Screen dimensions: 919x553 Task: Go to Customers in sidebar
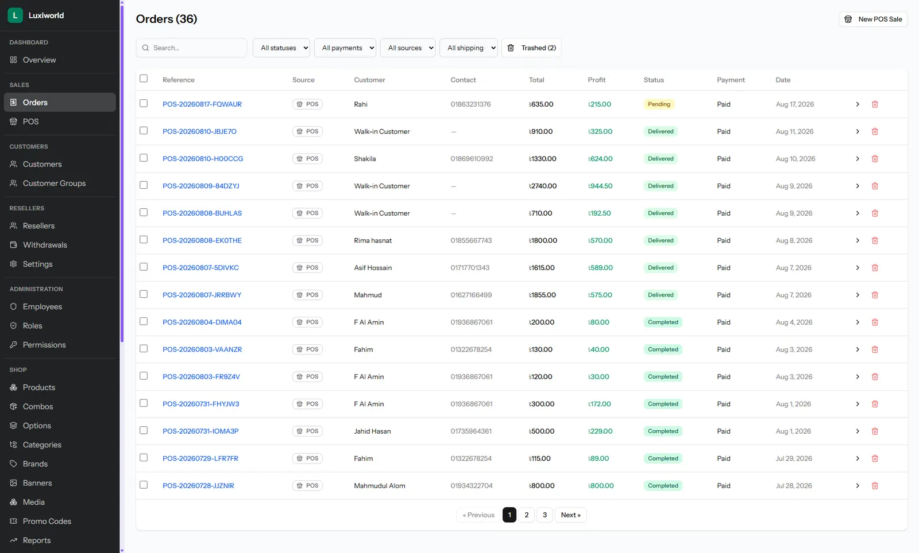[x=60, y=164]
